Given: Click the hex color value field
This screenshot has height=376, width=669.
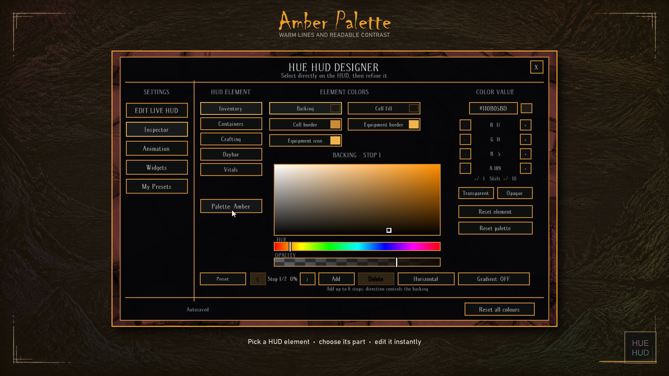Looking at the screenshot, I should point(493,108).
